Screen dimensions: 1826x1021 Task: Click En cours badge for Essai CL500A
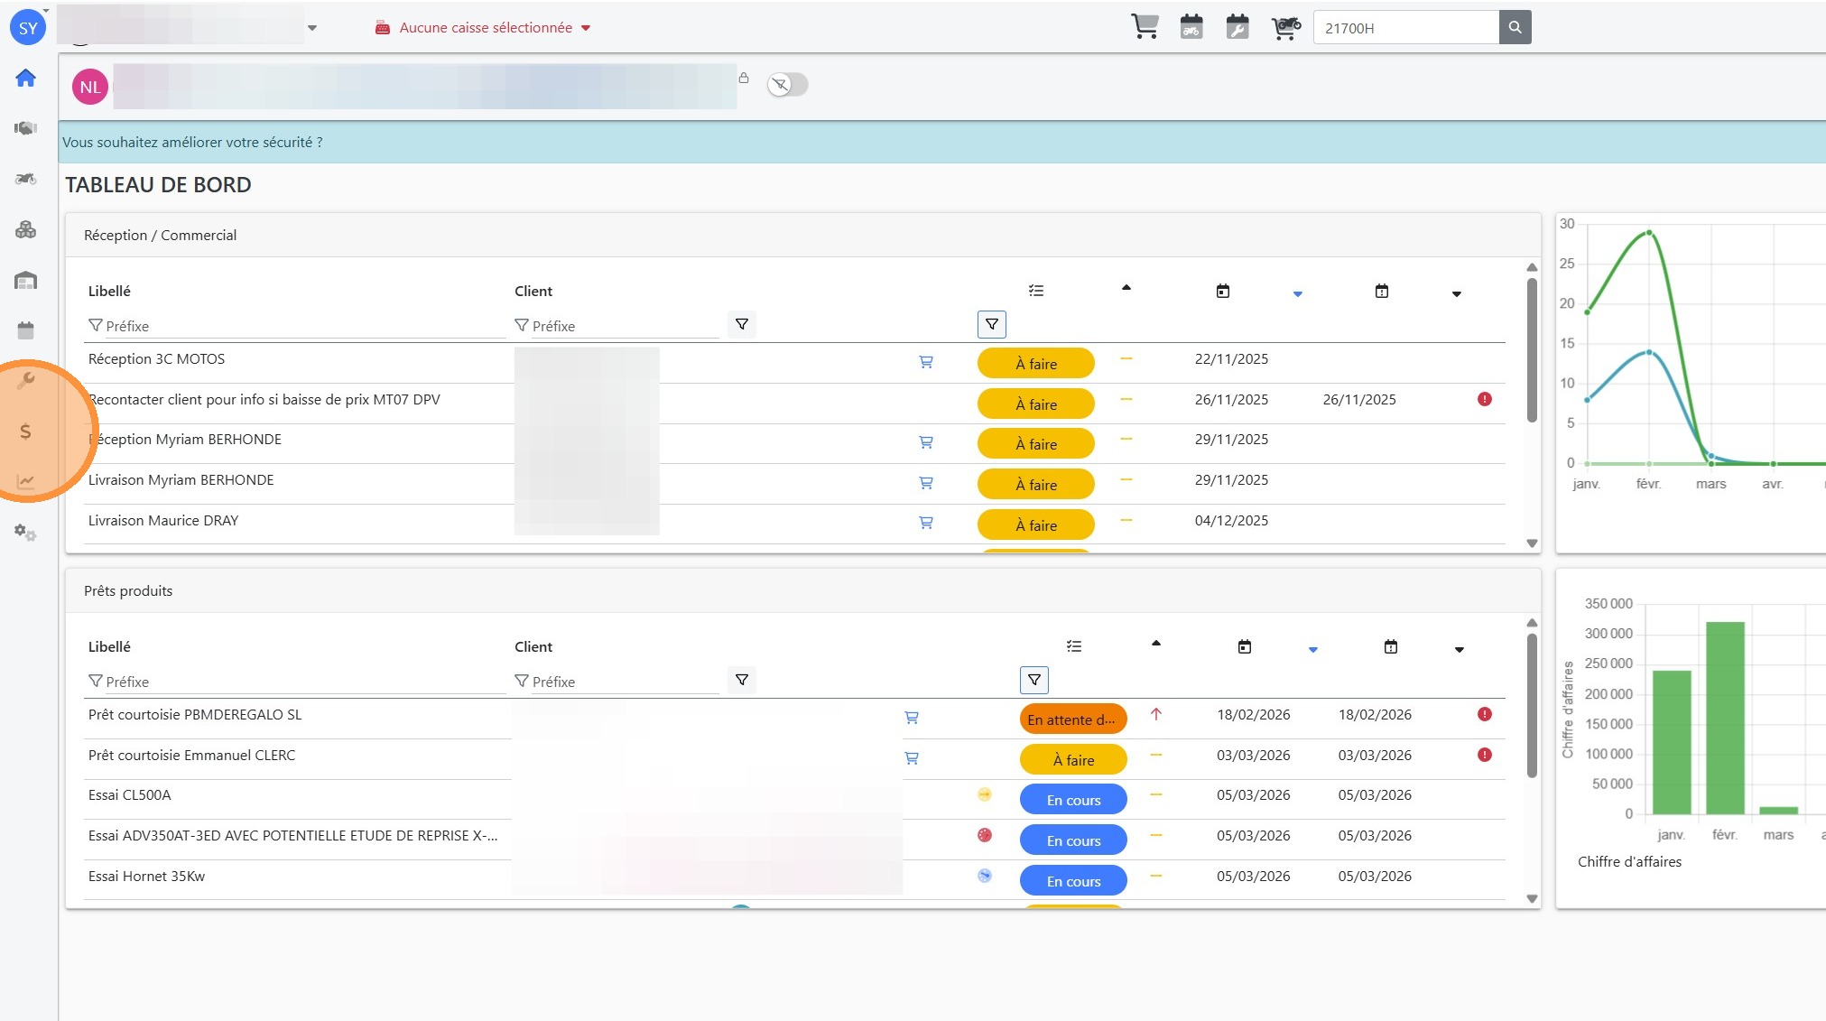click(x=1072, y=800)
